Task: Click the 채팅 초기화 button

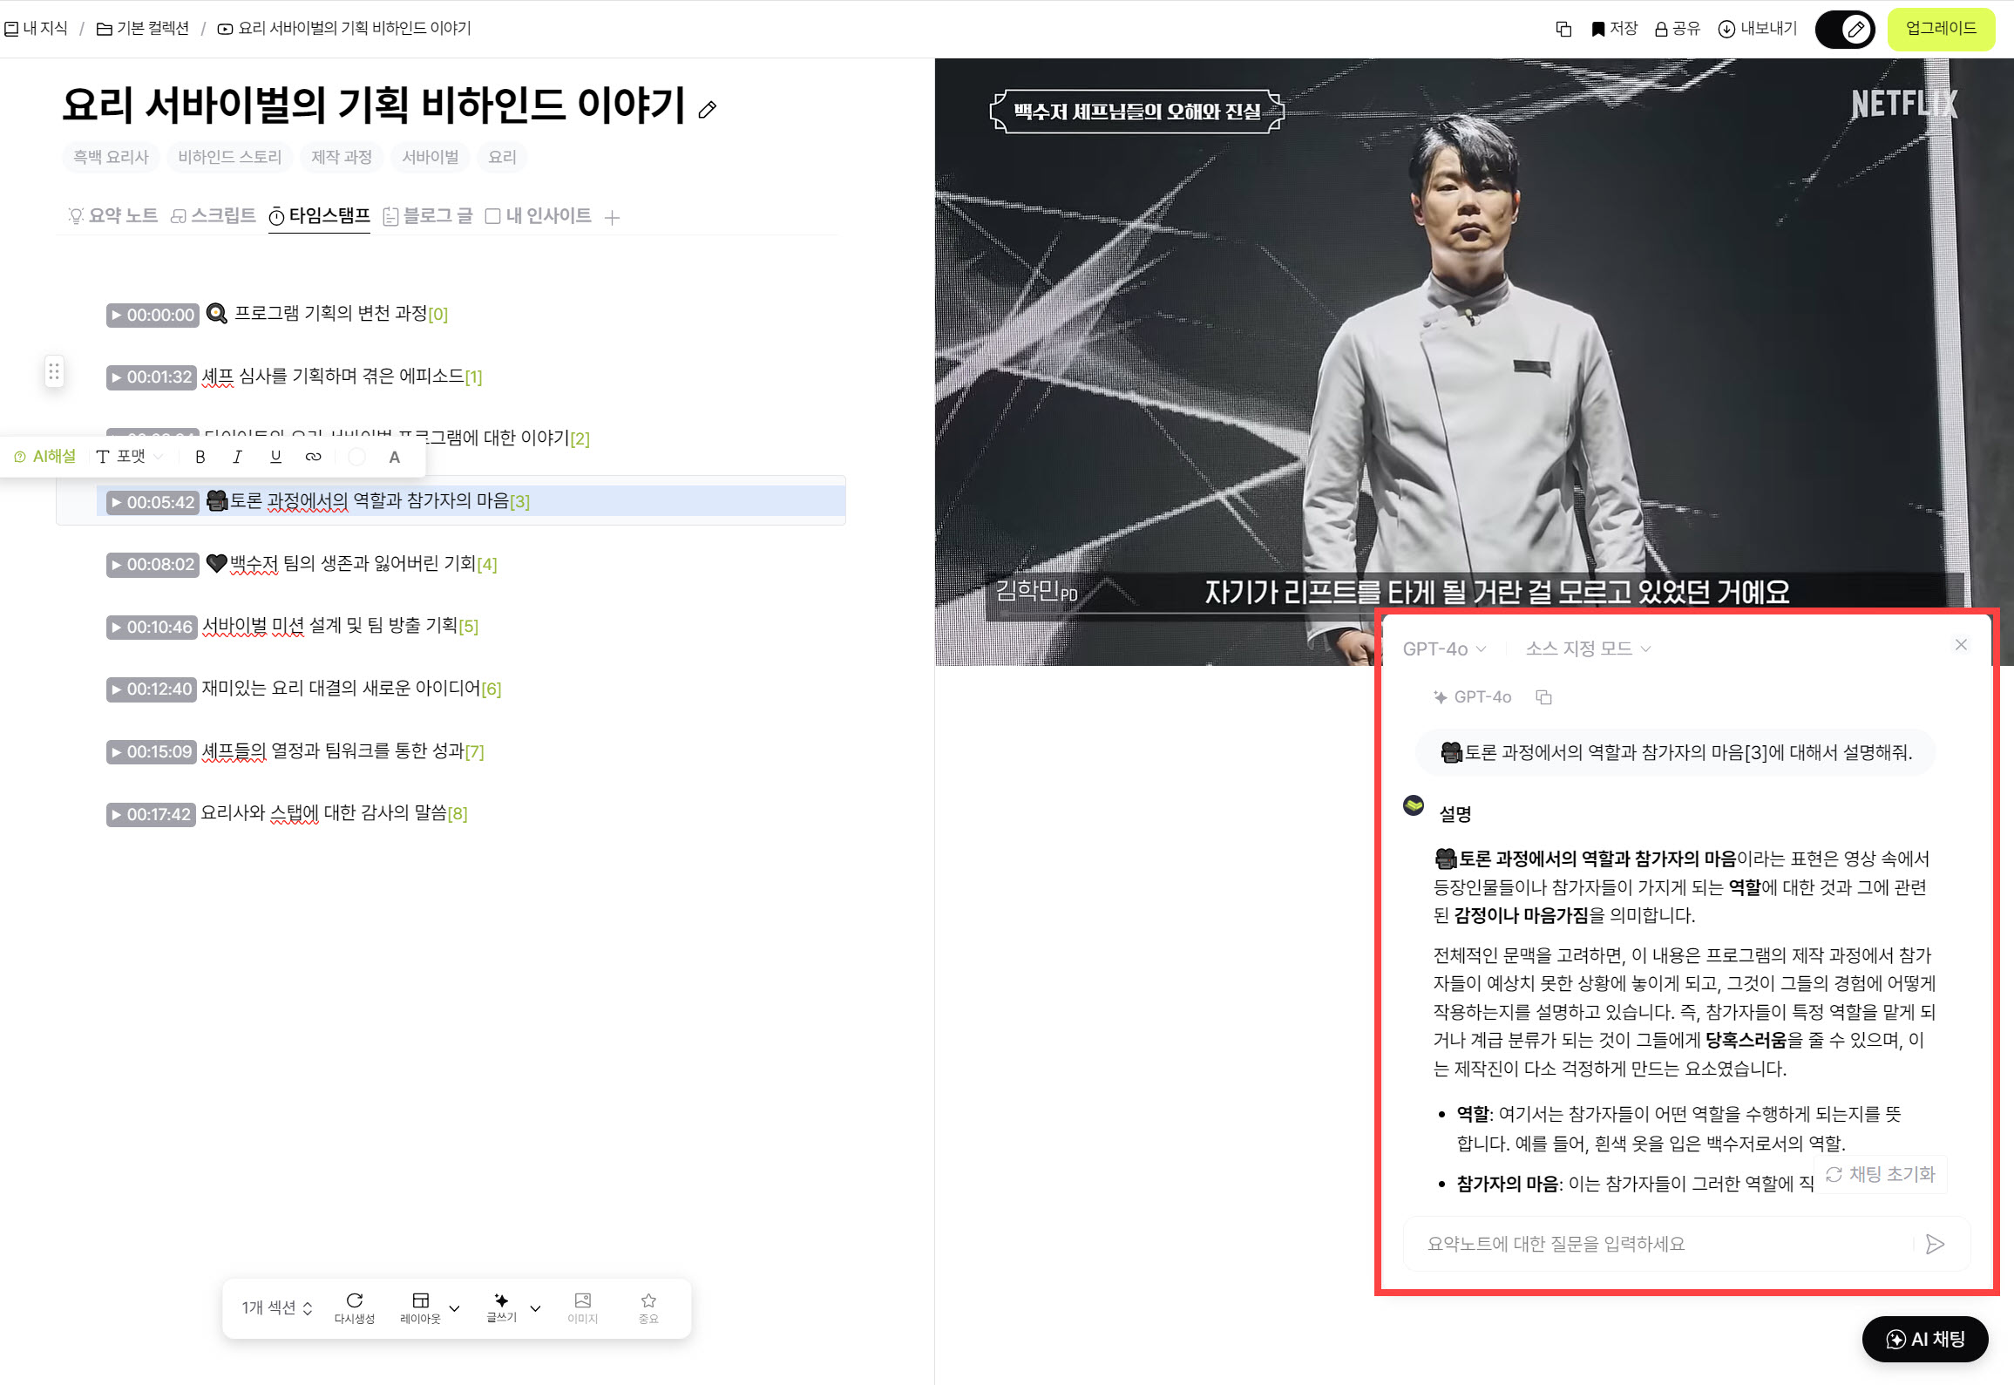Action: 1881,1175
